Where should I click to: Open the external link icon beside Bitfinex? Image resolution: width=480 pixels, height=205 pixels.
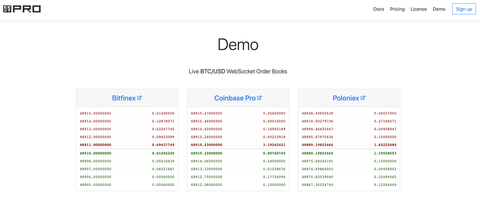[x=140, y=98]
